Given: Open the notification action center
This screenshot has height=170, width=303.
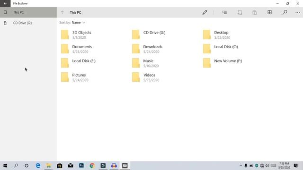Looking at the screenshot, I should pos(295,166).
